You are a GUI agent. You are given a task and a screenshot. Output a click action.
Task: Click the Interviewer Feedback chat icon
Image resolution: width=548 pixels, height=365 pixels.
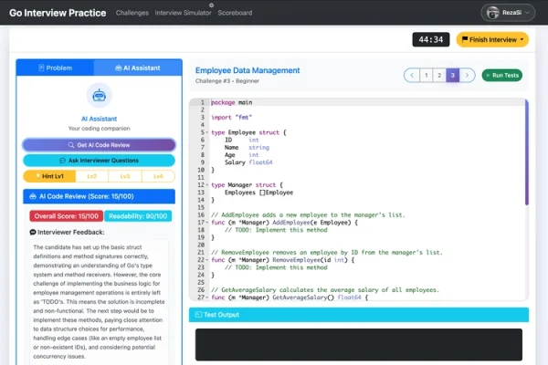[33, 233]
